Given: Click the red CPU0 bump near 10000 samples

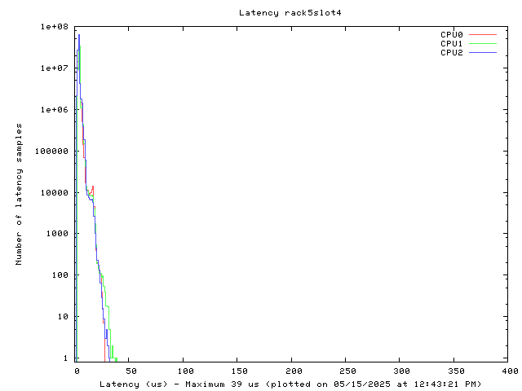Looking at the screenshot, I should pos(92,190).
